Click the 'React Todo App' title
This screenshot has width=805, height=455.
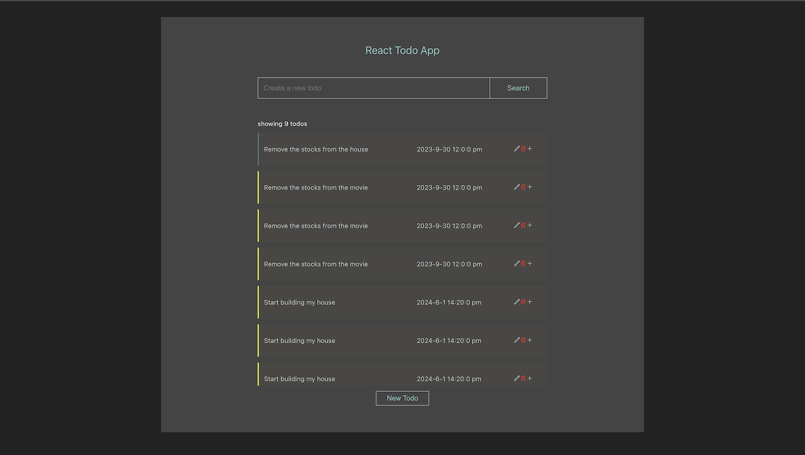tap(402, 51)
